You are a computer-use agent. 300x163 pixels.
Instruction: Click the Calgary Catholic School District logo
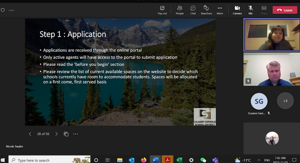pos(205,117)
